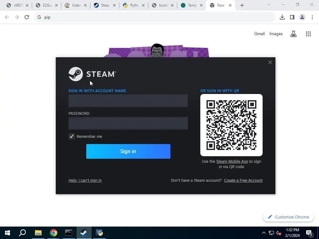Open the Chrome profile avatar

(x=302, y=17)
